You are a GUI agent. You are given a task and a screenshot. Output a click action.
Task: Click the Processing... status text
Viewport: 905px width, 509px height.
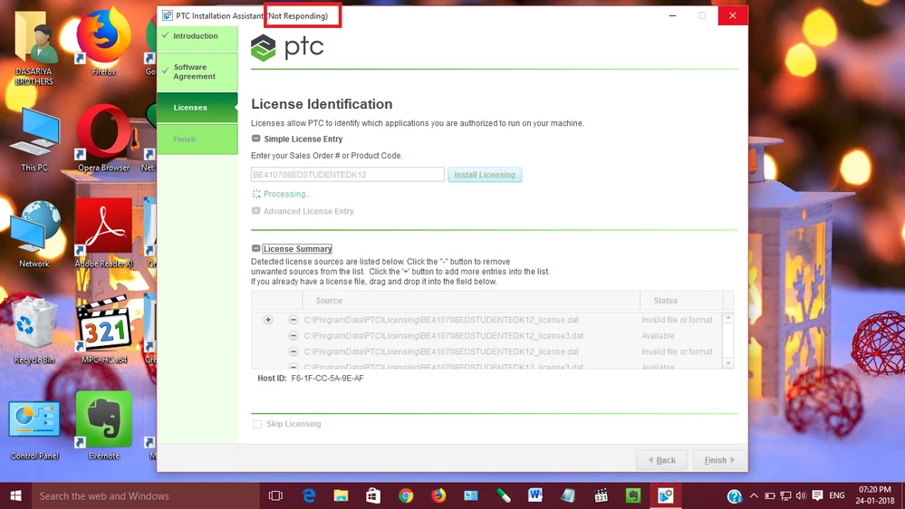pos(287,194)
